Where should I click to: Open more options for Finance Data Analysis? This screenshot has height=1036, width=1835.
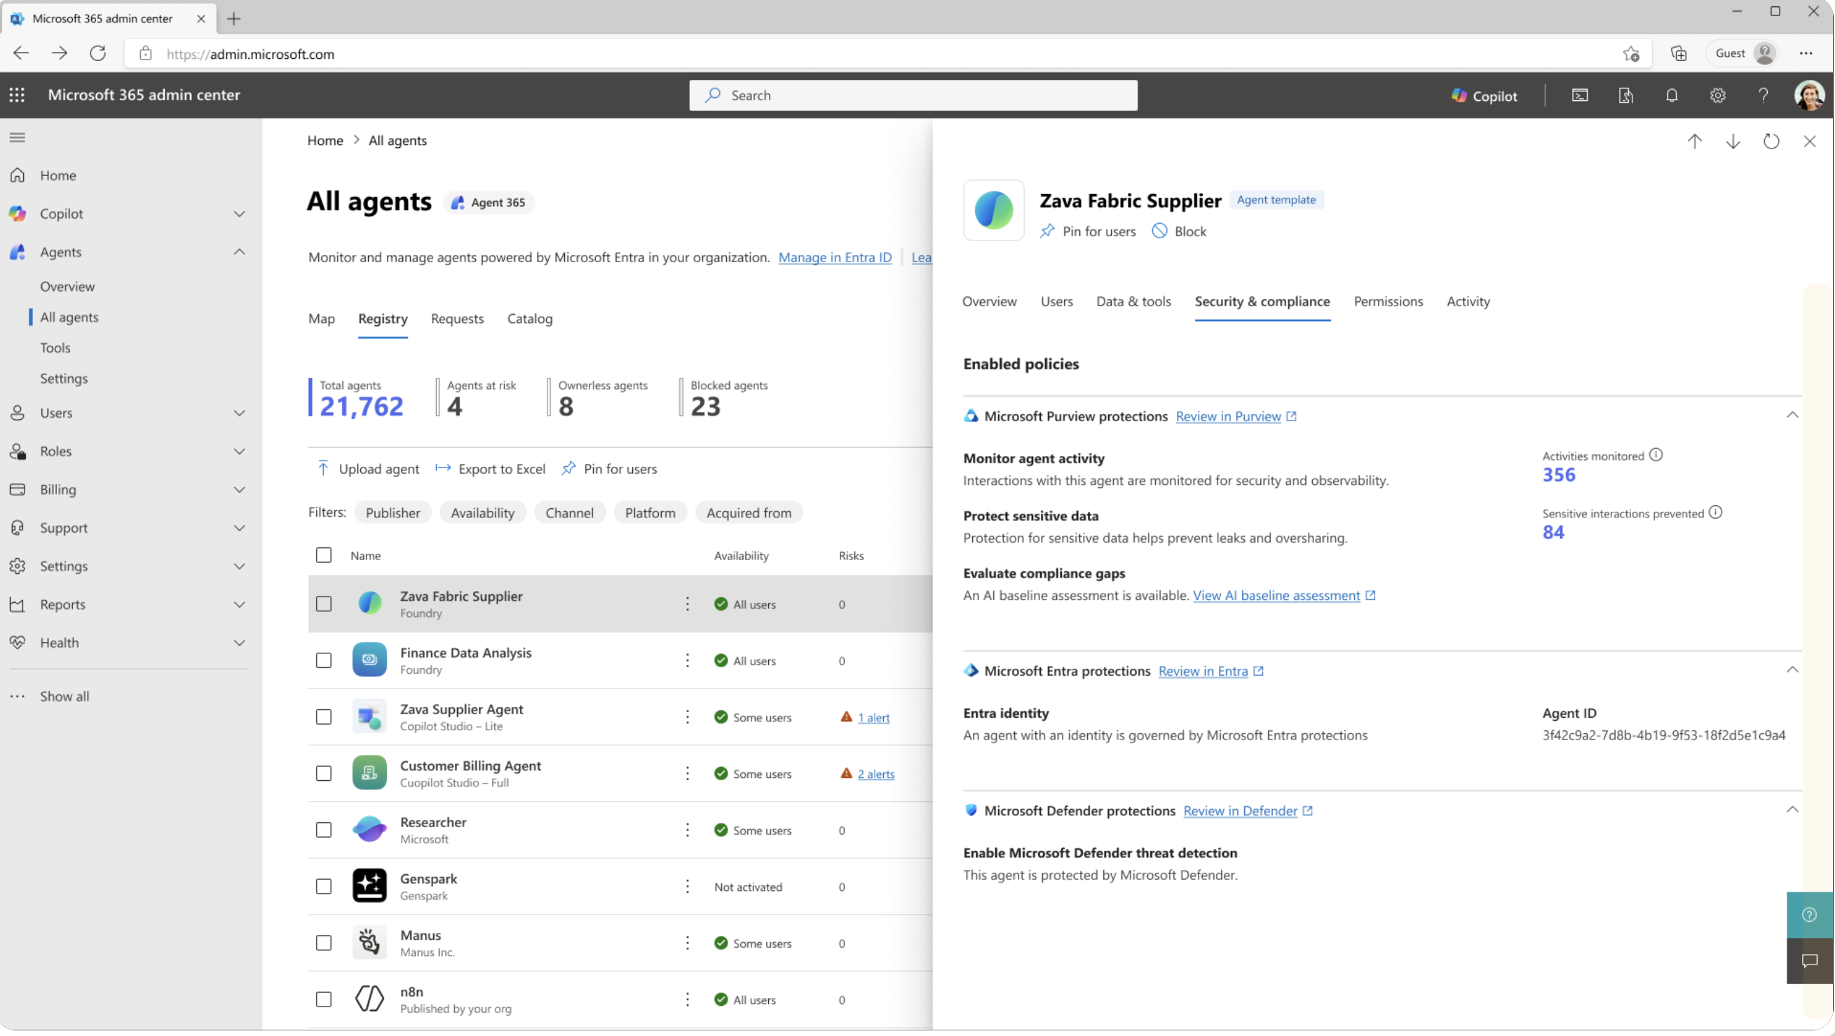click(688, 661)
